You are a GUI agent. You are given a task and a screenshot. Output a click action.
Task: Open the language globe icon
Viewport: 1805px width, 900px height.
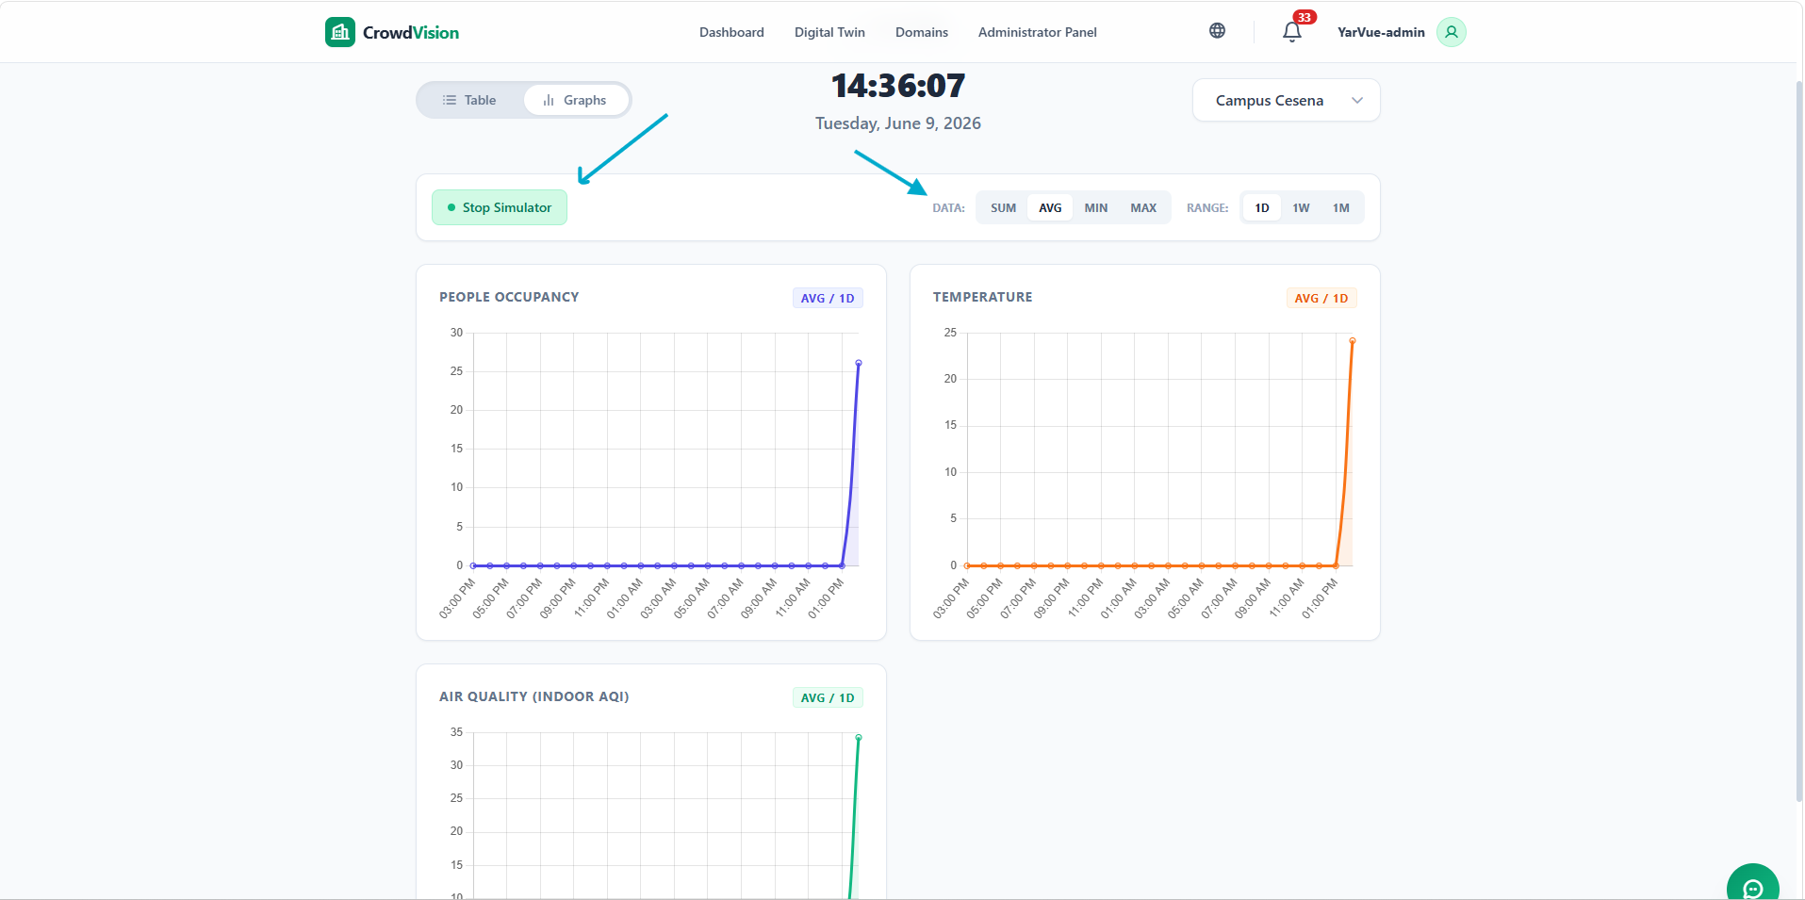point(1217,31)
